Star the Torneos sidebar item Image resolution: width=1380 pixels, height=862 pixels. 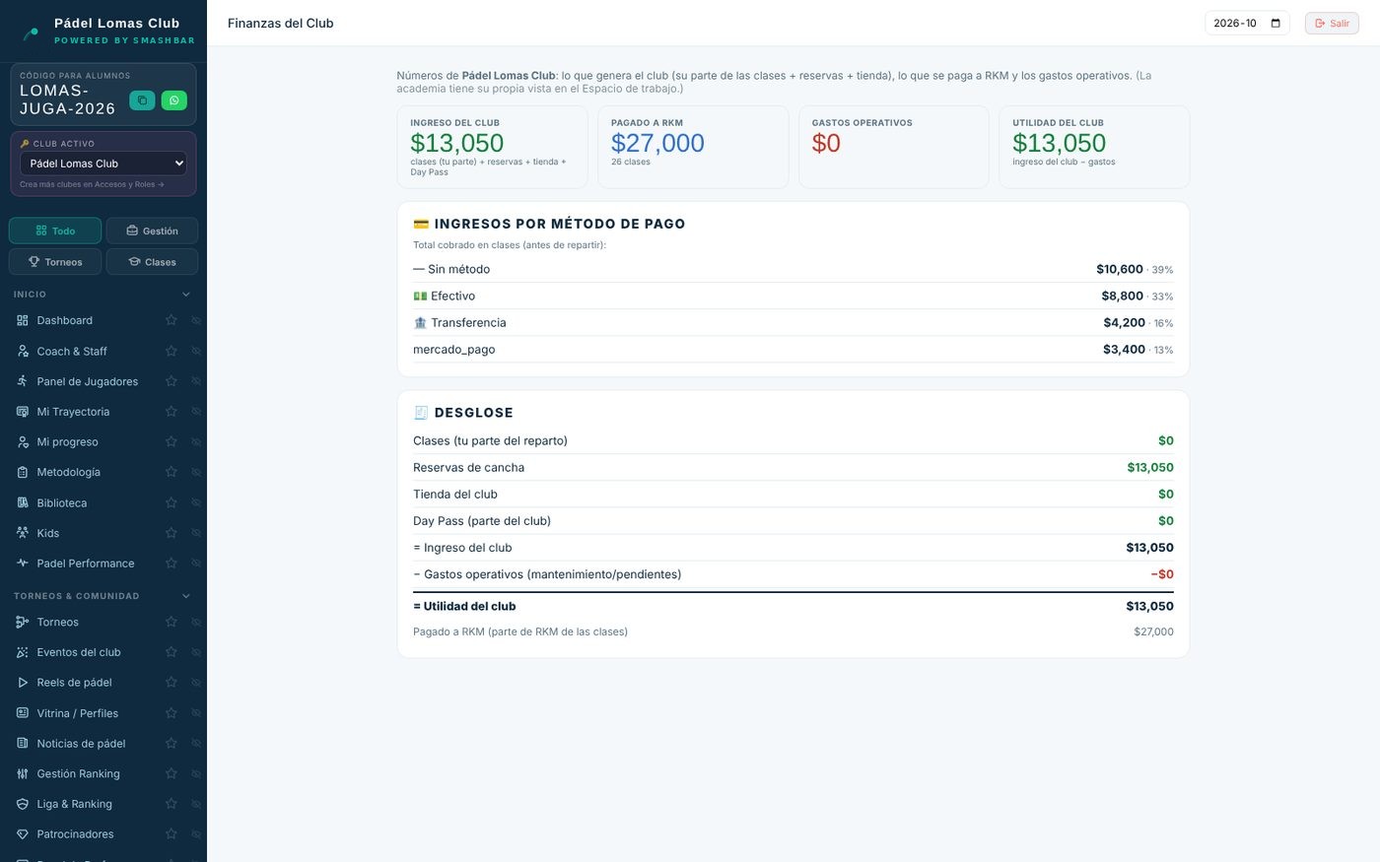172,623
